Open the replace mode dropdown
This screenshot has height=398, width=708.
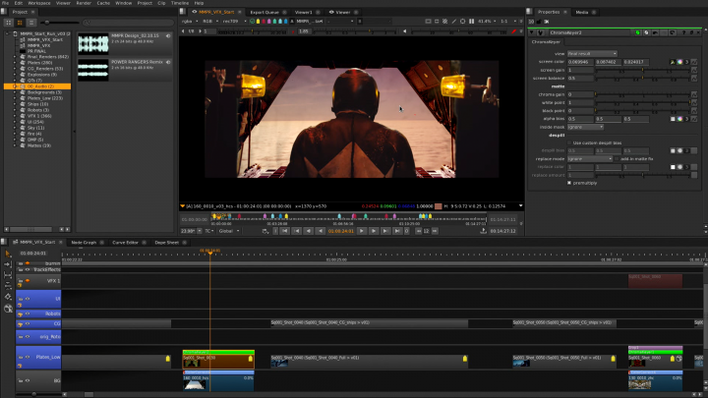(x=590, y=159)
